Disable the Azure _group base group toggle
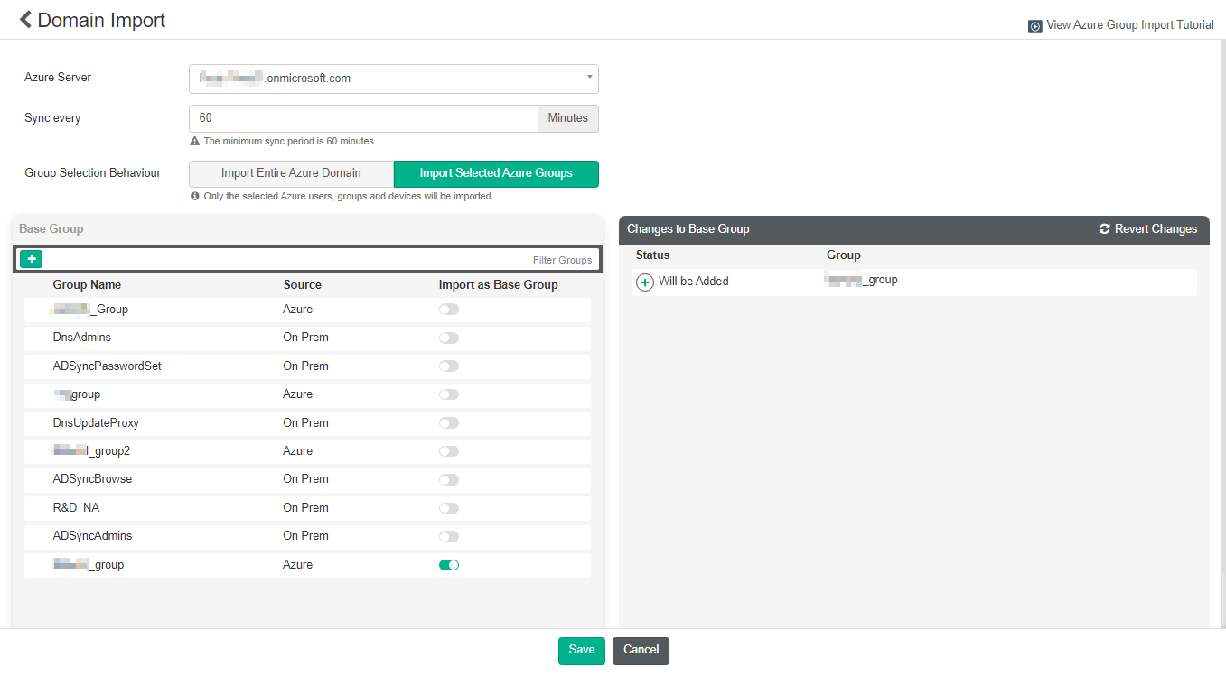Image resolution: width=1226 pixels, height=676 pixels. click(449, 564)
